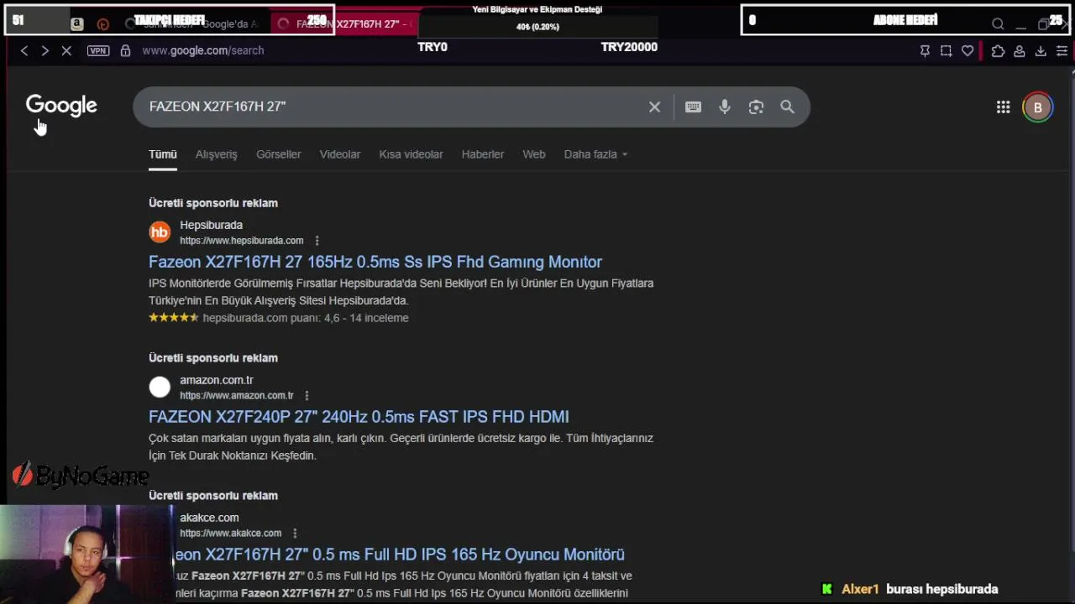
Task: Switch to the Amazon pinned tab
Action: 77,24
